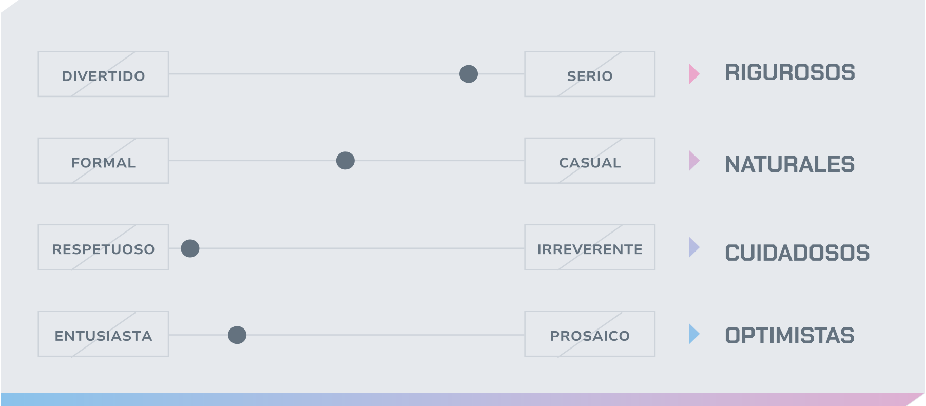Click the NATURALES heading
The image size is (926, 406).
(x=790, y=164)
